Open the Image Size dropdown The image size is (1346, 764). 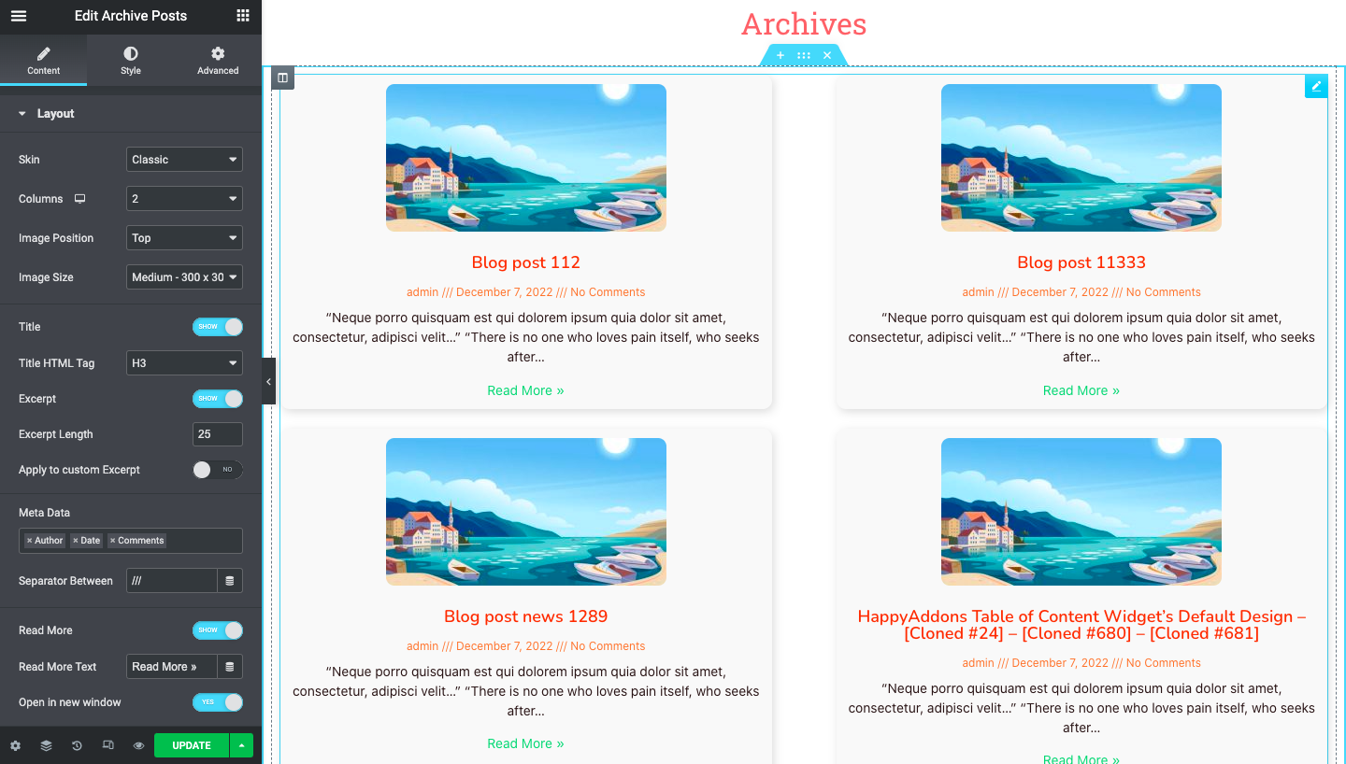pos(184,276)
